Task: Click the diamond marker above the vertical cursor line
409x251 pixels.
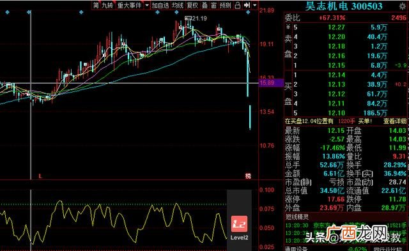Action: (x=29, y=12)
